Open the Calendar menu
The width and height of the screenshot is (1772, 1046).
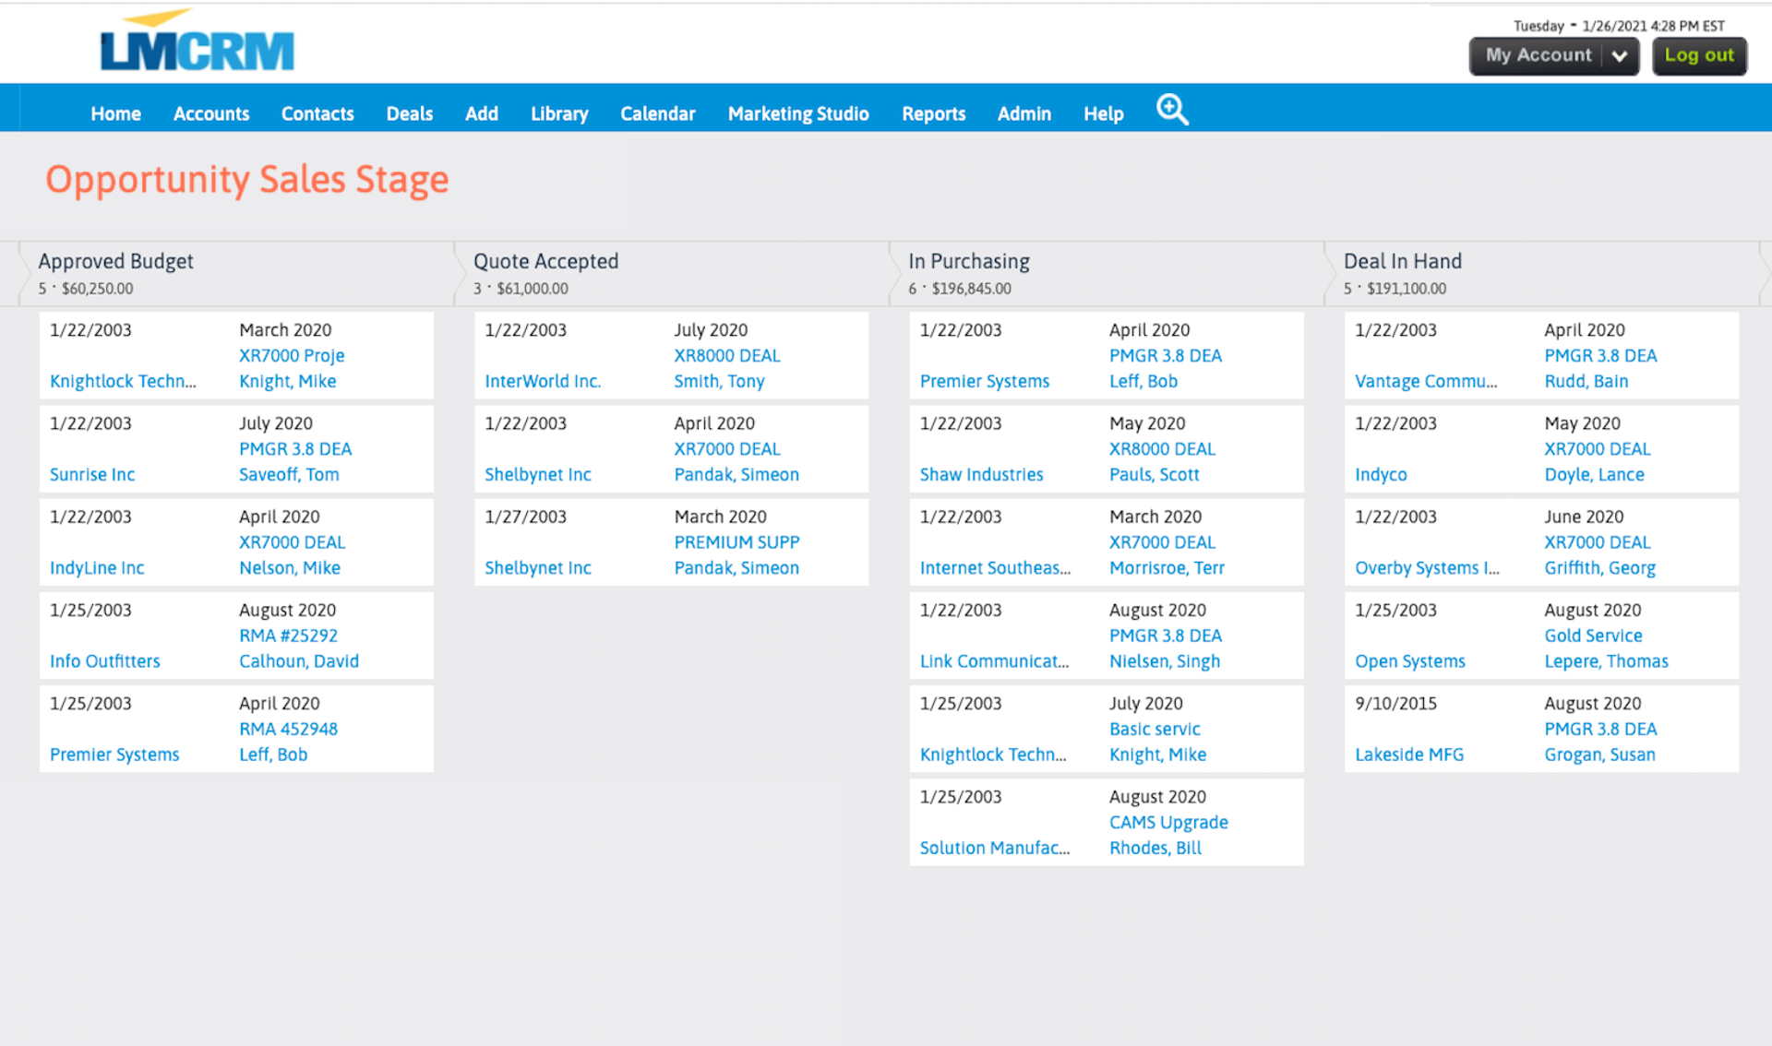[x=657, y=113]
